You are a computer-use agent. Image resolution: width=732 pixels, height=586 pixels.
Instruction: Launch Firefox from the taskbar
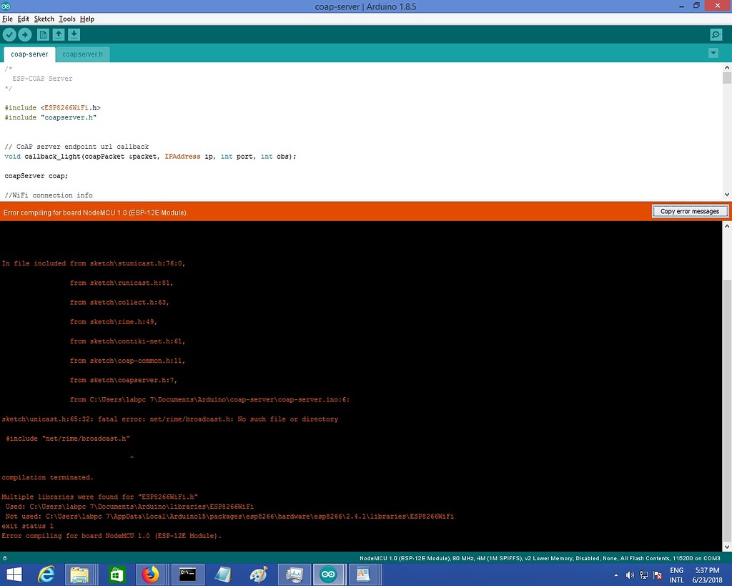[152, 574]
